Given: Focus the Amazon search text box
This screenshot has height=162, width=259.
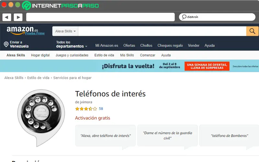Looking at the screenshot, I should tap(162, 31).
